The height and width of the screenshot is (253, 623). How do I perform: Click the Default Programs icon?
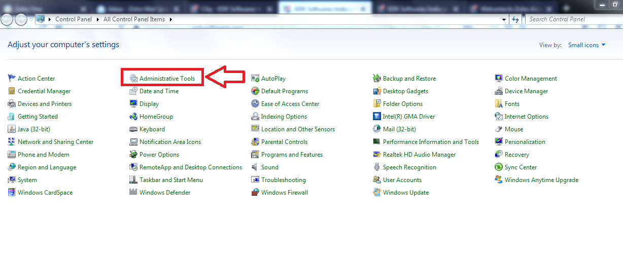point(256,91)
